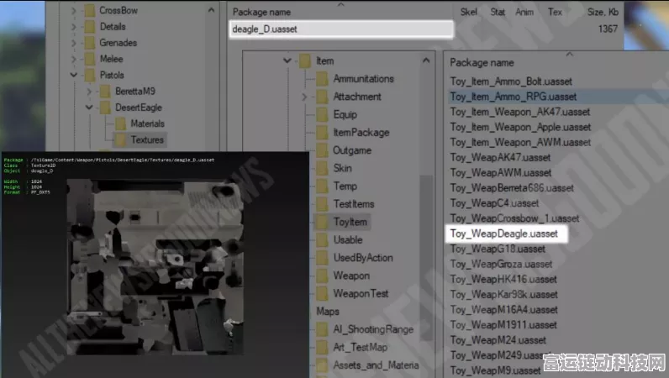Select the Materials folder icon
Screen dimensions: 669x378
pos(121,123)
